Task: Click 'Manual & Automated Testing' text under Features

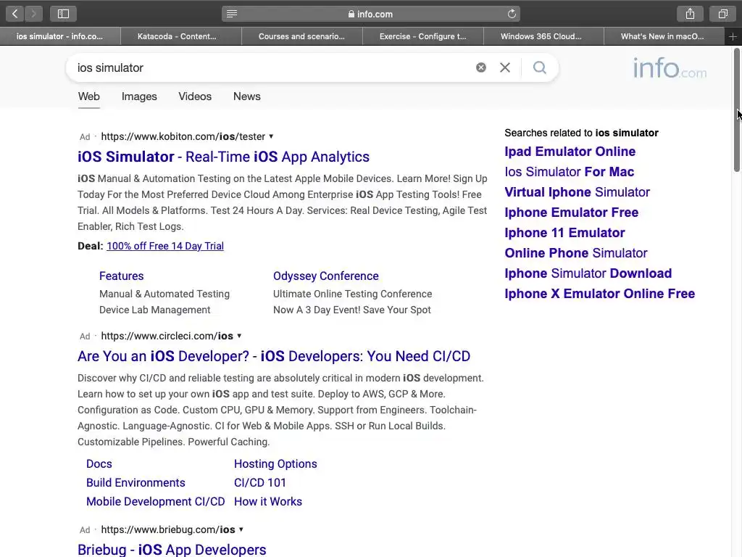Action: point(164,294)
